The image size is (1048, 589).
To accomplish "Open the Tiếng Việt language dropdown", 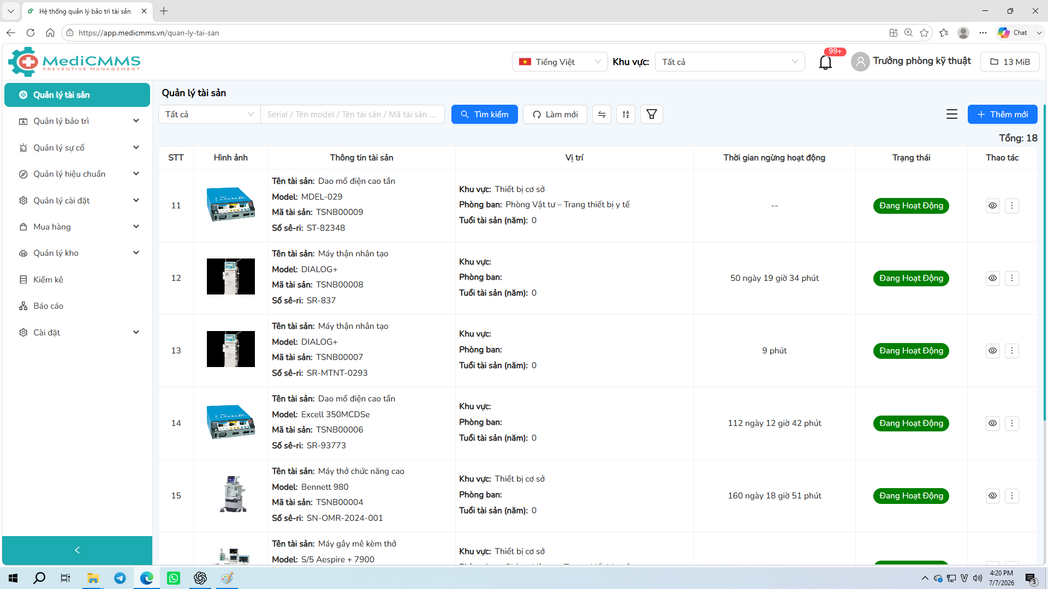I will (559, 62).
